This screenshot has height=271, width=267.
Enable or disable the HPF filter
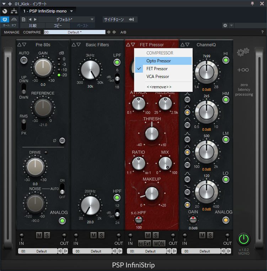pyautogui.click(x=117, y=198)
